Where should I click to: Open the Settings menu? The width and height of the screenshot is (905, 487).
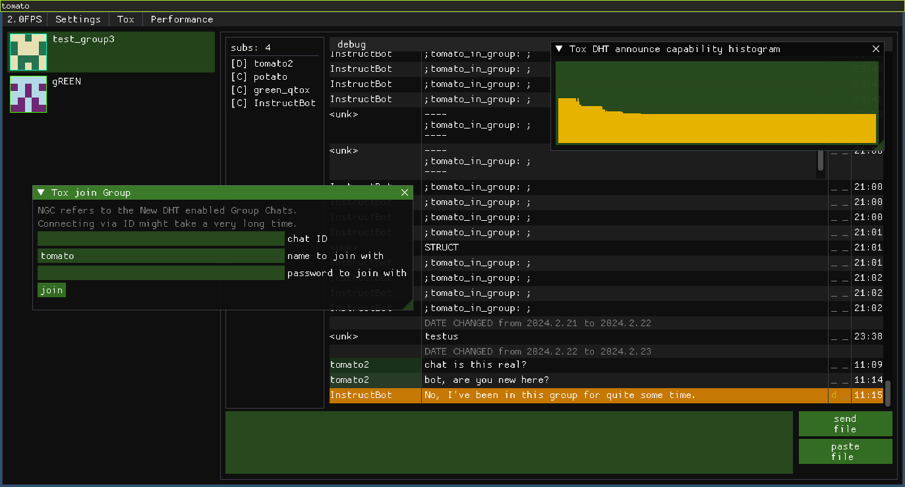[x=78, y=19]
